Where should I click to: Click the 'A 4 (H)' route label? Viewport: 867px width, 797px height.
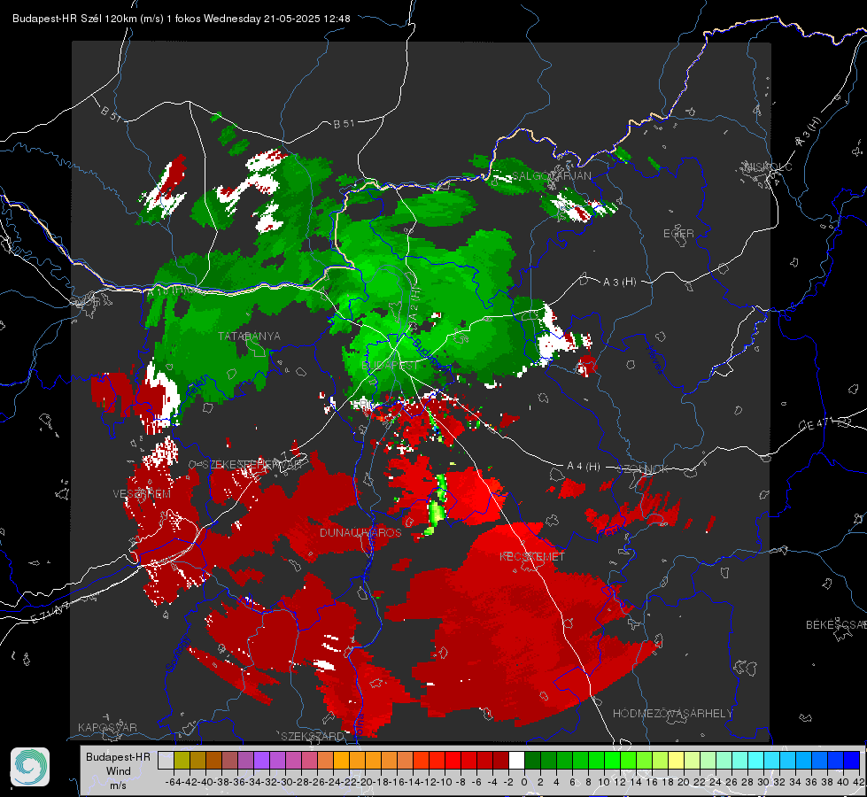click(x=584, y=467)
